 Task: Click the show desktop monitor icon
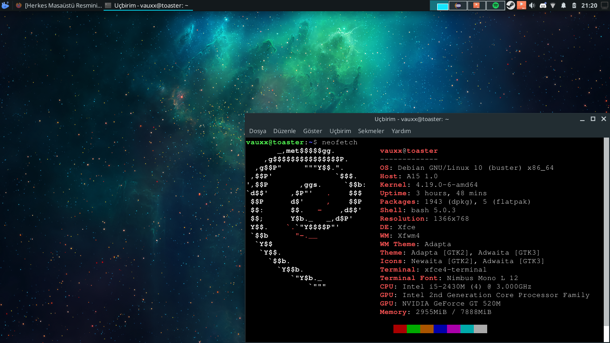(605, 5)
